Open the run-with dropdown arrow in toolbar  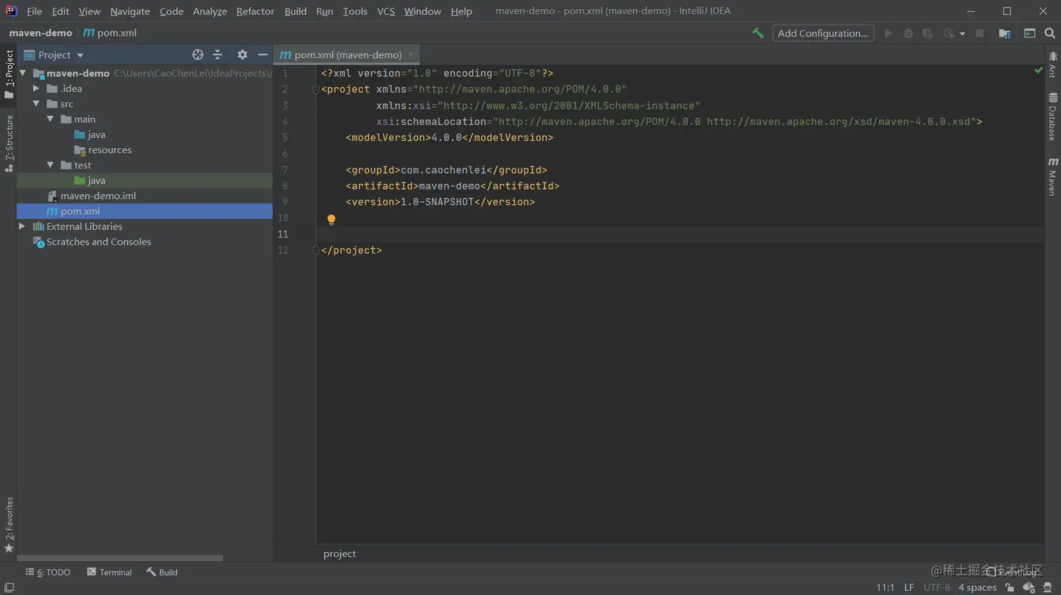[962, 34]
